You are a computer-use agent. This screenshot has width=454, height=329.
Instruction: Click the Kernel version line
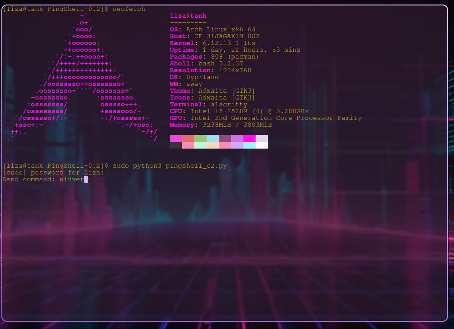(212, 43)
